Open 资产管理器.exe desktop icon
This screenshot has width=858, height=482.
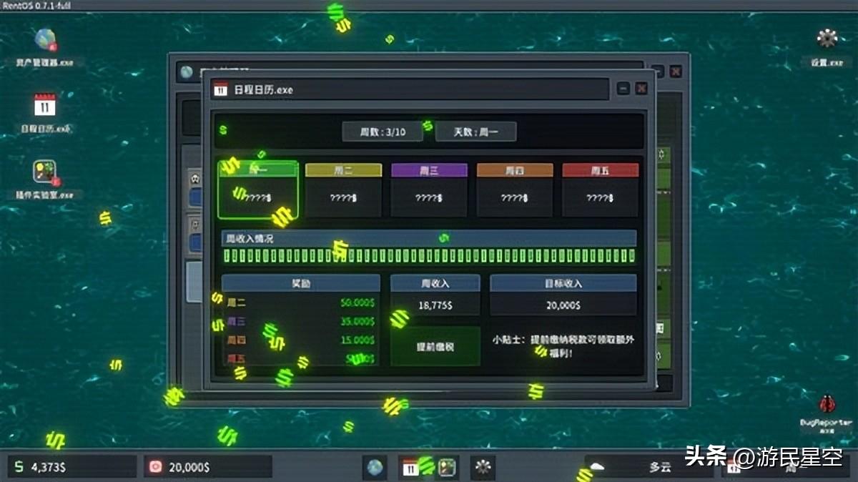tap(45, 41)
